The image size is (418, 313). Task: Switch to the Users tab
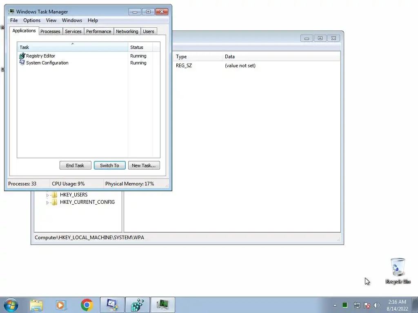click(149, 31)
